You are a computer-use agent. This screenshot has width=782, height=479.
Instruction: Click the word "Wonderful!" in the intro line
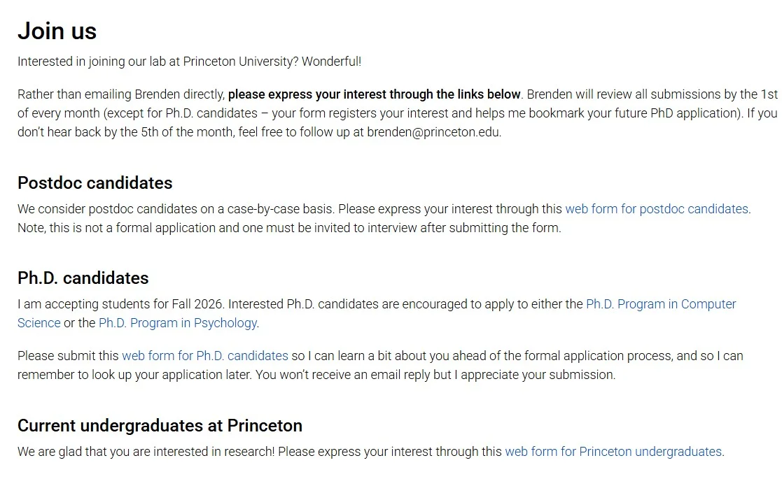(331, 62)
